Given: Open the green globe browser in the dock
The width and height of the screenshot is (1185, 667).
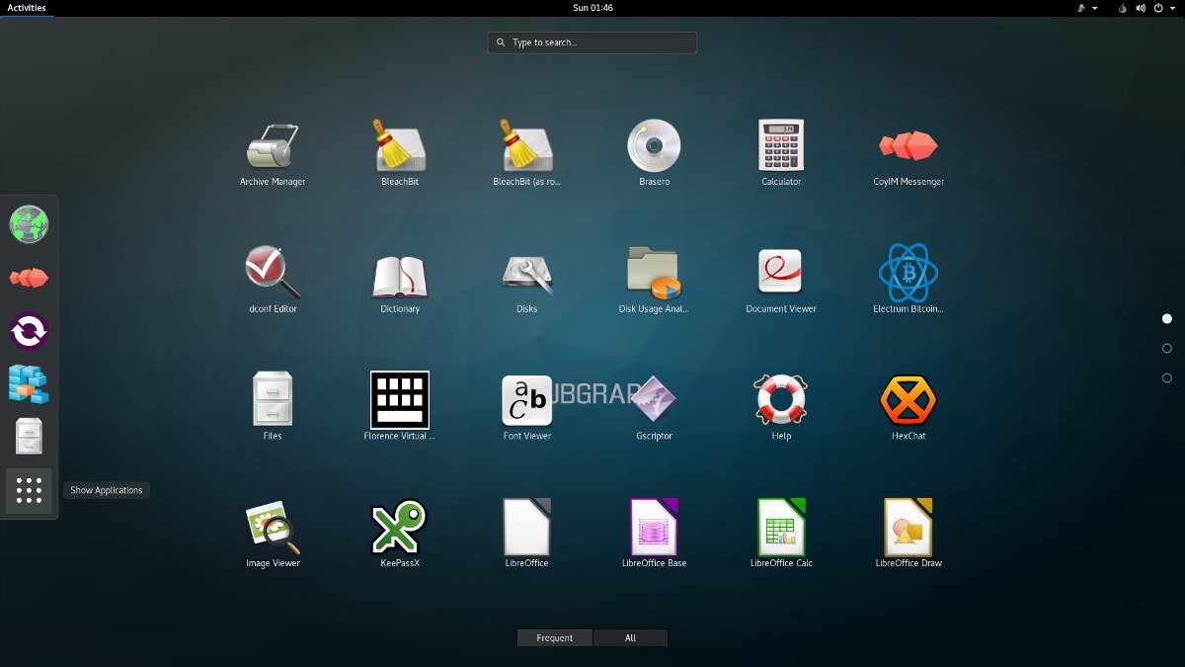Looking at the screenshot, I should click(29, 224).
